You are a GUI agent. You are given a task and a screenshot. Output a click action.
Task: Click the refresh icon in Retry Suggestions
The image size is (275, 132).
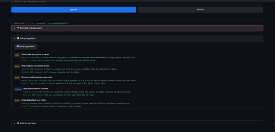(17, 46)
